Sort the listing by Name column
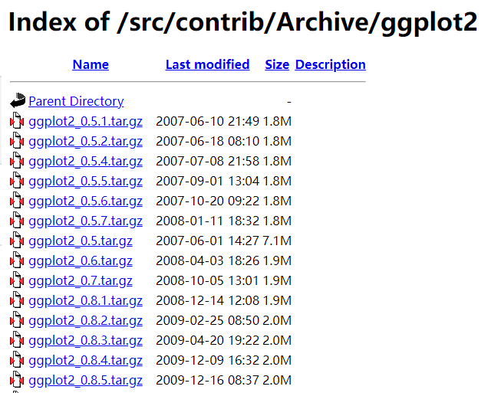This screenshot has width=501, height=393. [x=91, y=65]
